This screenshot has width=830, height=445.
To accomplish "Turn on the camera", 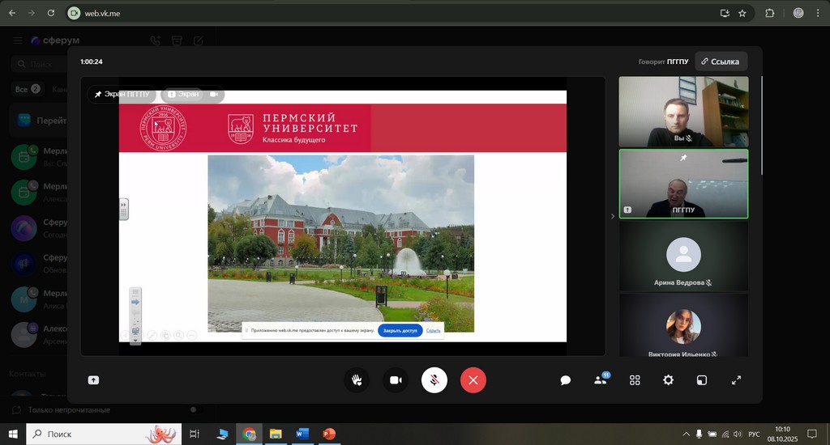I will click(396, 380).
